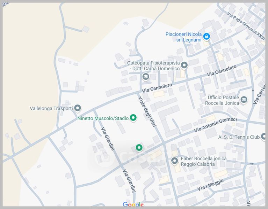Click the Ufficio Postale envelope icon
Viewport: 268px width, 209px height.
pos(244,100)
